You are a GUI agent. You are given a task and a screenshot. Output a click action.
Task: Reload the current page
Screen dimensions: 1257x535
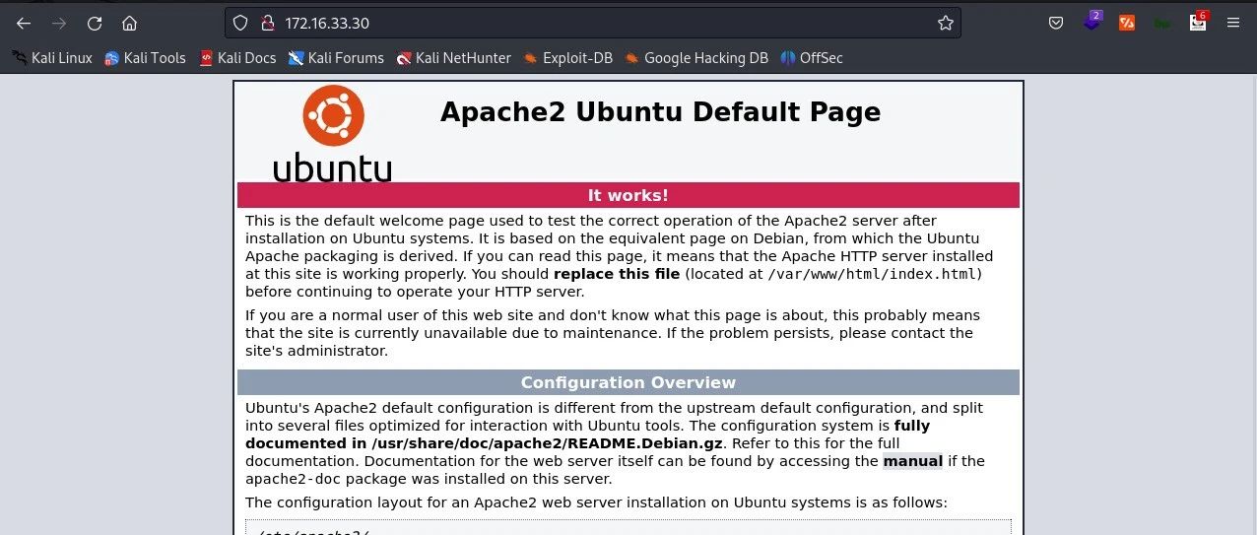pos(95,23)
